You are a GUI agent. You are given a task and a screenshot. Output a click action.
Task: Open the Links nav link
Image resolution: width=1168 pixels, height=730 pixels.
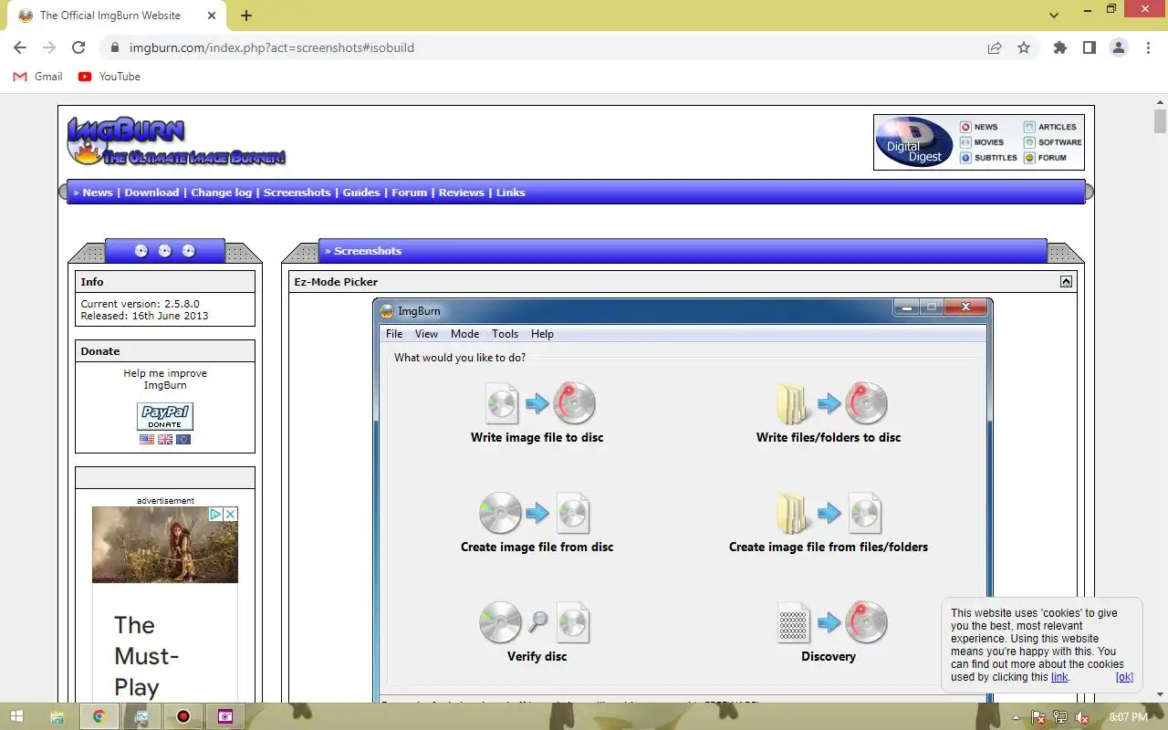click(511, 193)
